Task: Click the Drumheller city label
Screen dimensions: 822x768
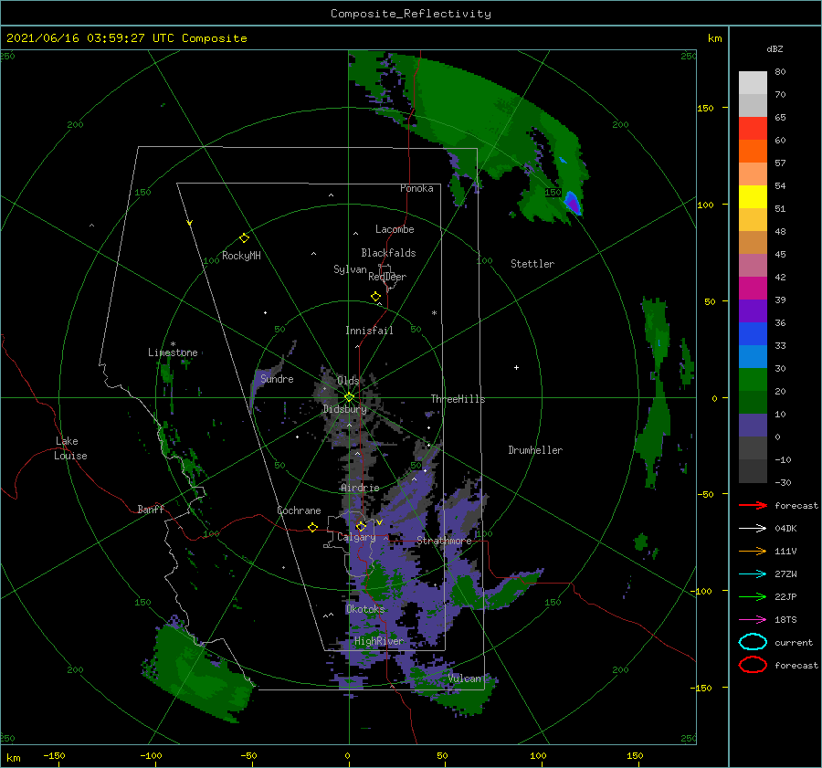Action: [535, 450]
